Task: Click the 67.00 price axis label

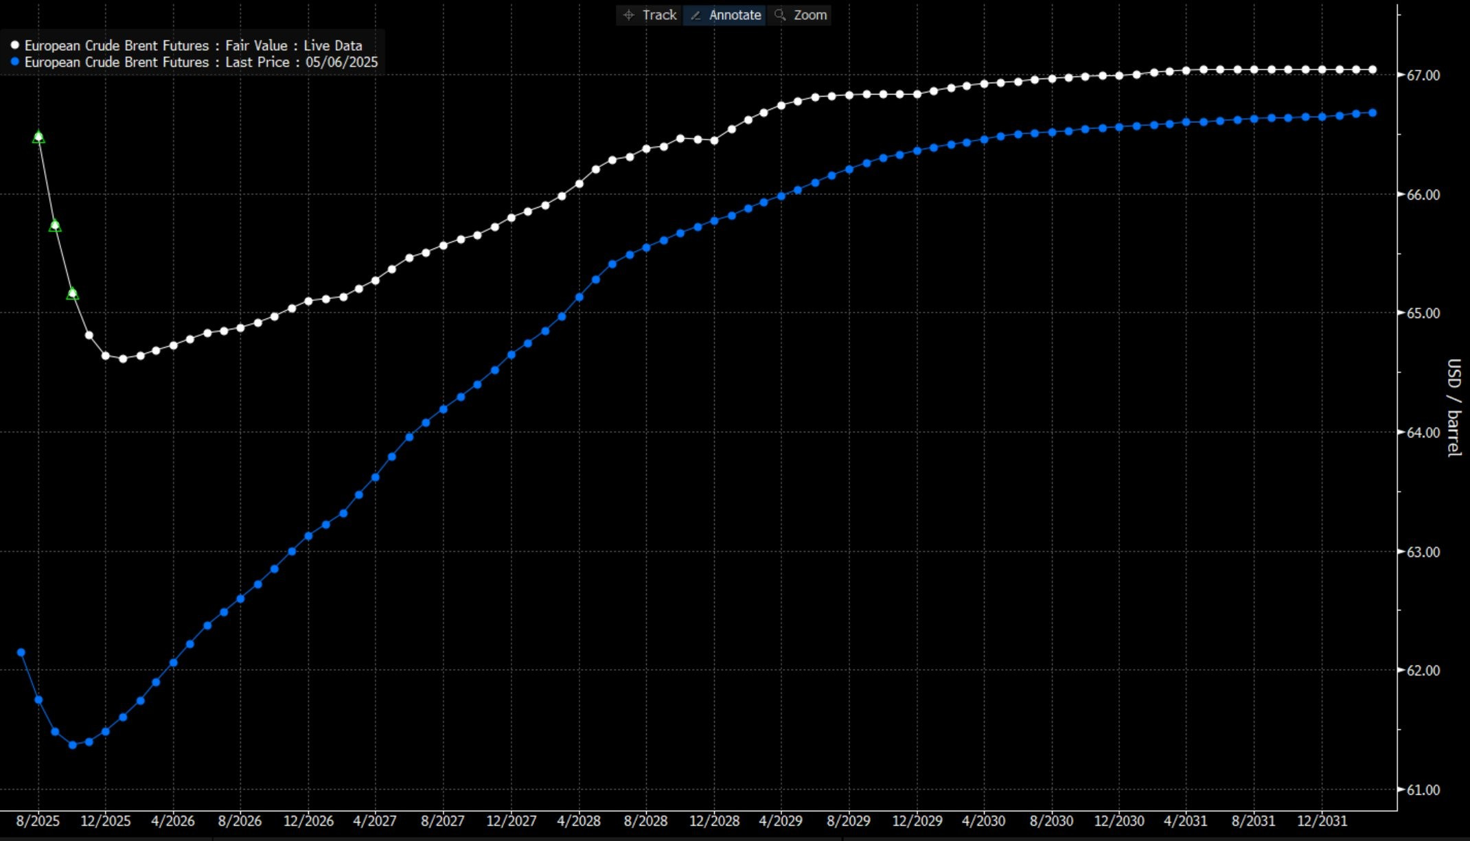Action: coord(1423,76)
